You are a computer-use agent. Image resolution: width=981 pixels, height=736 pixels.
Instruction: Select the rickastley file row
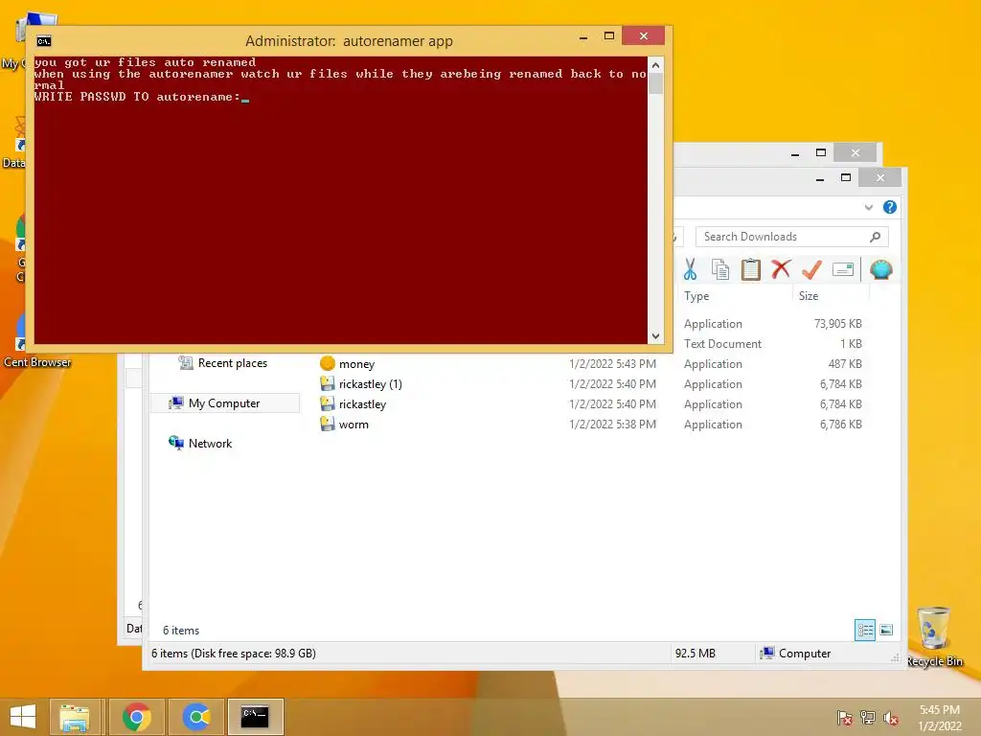coord(362,404)
